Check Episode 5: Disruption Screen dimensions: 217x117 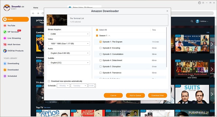(x=100, y=67)
